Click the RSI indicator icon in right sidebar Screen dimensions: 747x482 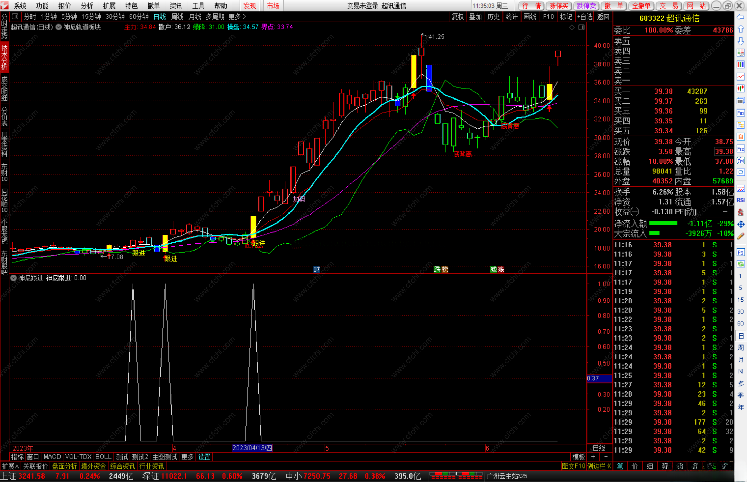click(x=740, y=200)
